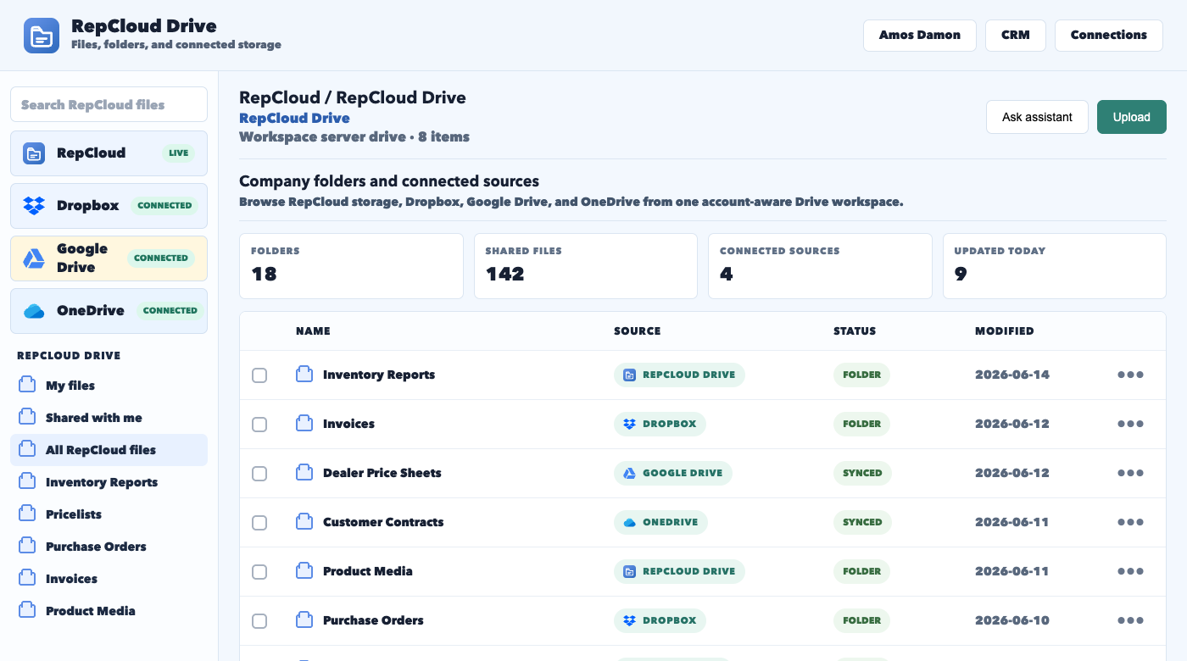Screen dimensions: 1187x661
Task: Select the OneDrive cloud icon in sidebar
Action: pyautogui.click(x=34, y=311)
